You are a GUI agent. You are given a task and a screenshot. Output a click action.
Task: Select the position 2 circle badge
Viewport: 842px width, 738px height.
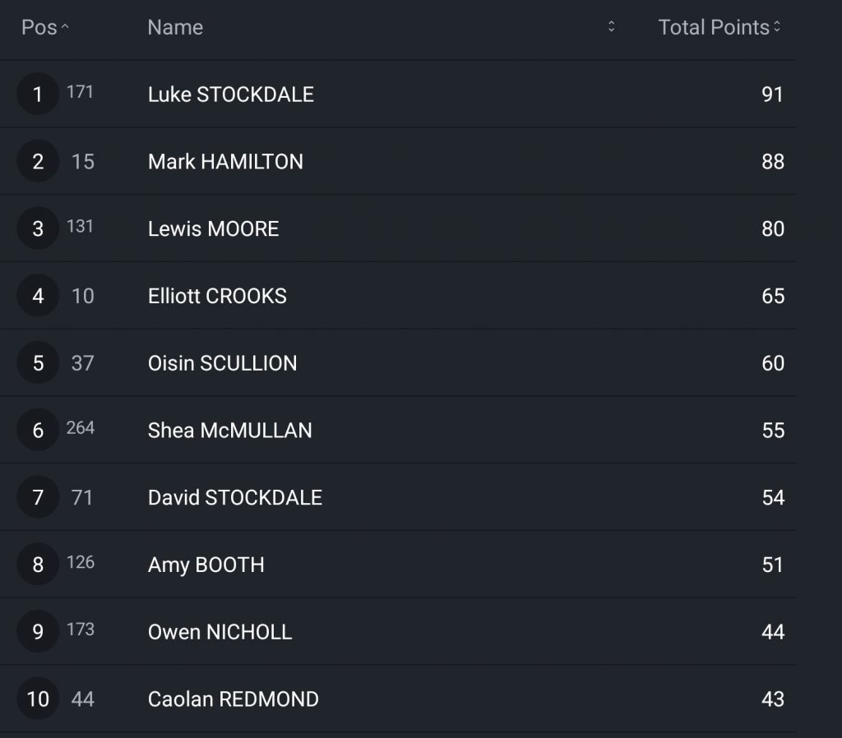(x=38, y=162)
